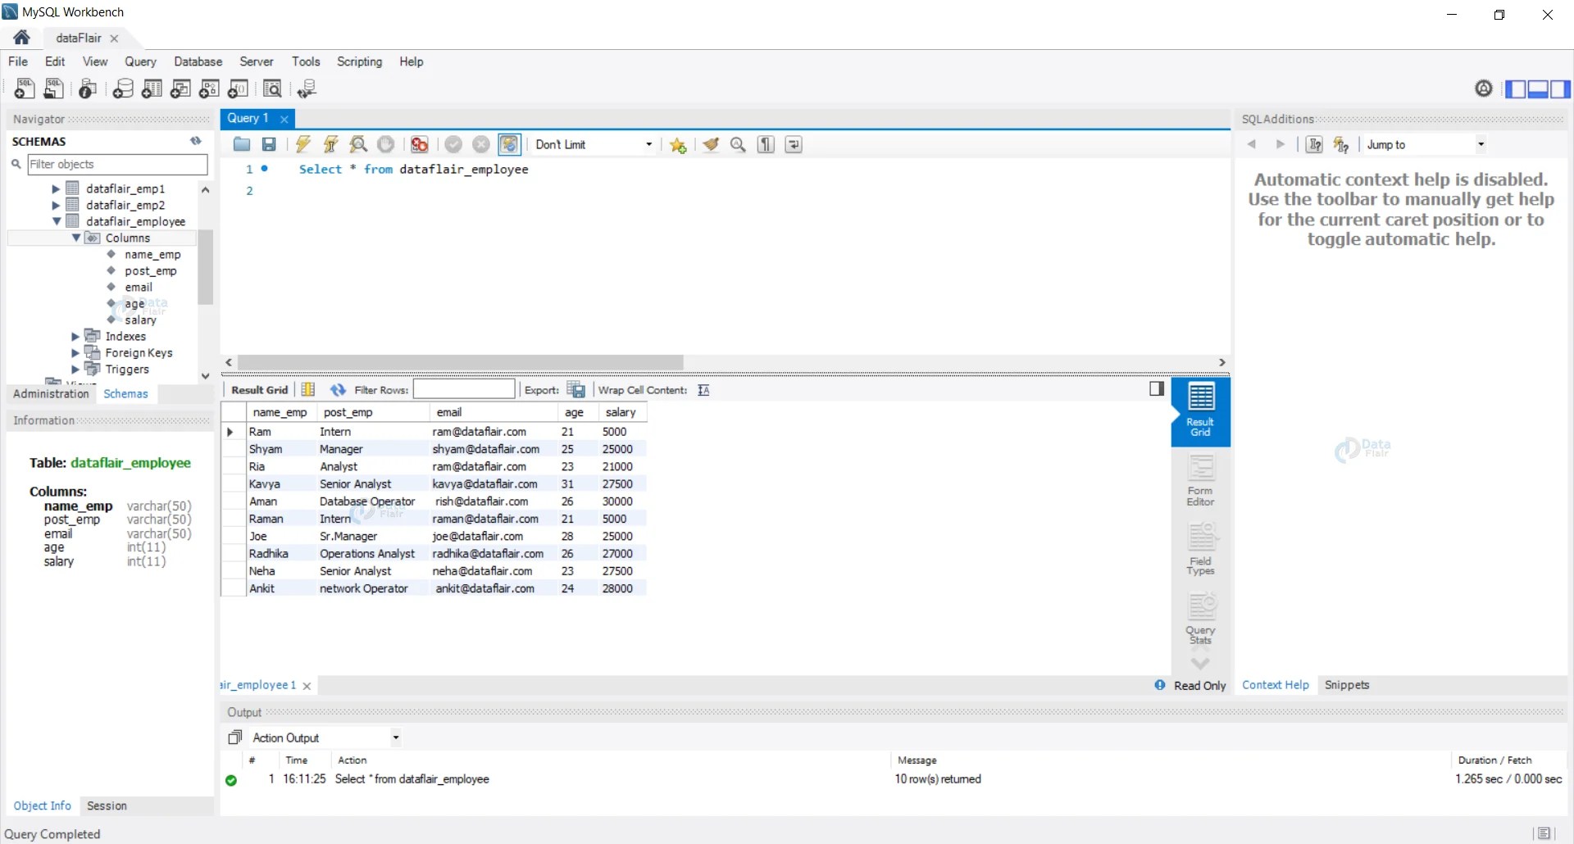Open a SQL script file
The width and height of the screenshot is (1574, 844).
pyautogui.click(x=241, y=144)
